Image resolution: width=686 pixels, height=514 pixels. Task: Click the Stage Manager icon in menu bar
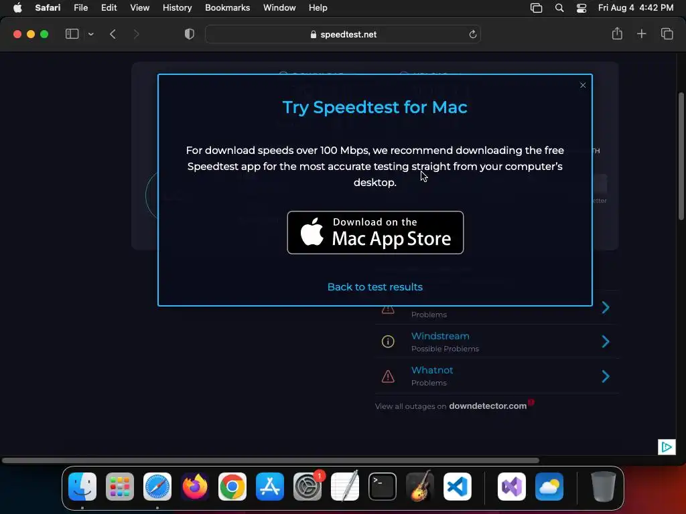coord(536,7)
